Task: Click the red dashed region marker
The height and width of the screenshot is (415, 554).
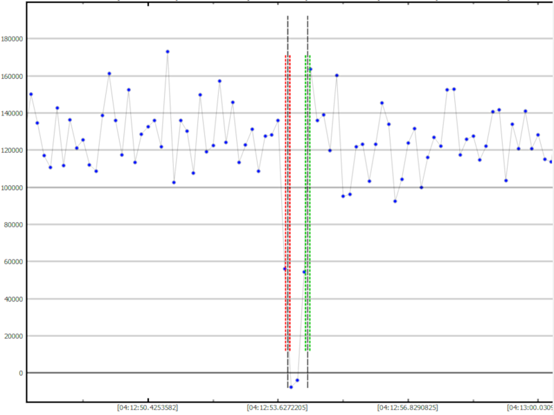Action: (x=287, y=207)
